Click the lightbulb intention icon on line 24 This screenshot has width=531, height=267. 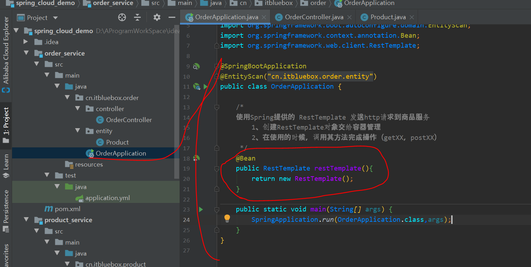click(227, 219)
